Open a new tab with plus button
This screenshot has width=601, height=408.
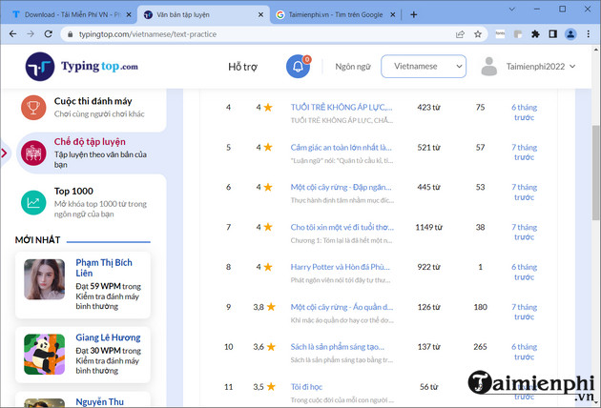point(414,14)
